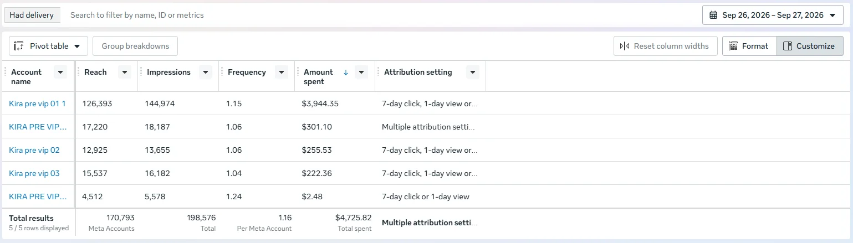Open the Kira pre vip 02 account
The image size is (853, 243).
(x=34, y=150)
